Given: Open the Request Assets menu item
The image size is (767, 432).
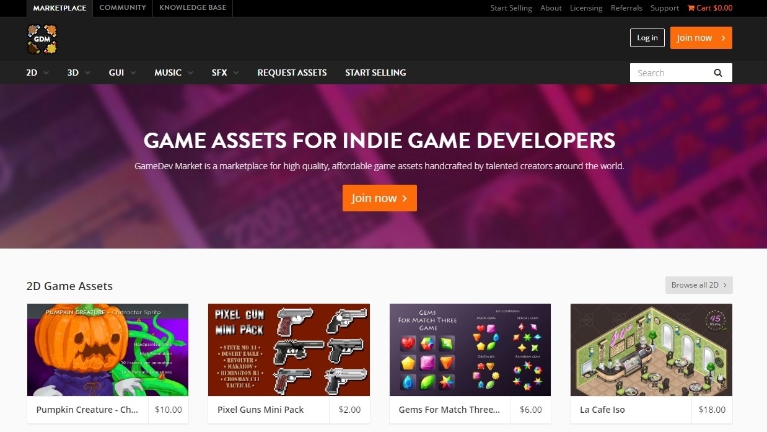Looking at the screenshot, I should (x=292, y=73).
